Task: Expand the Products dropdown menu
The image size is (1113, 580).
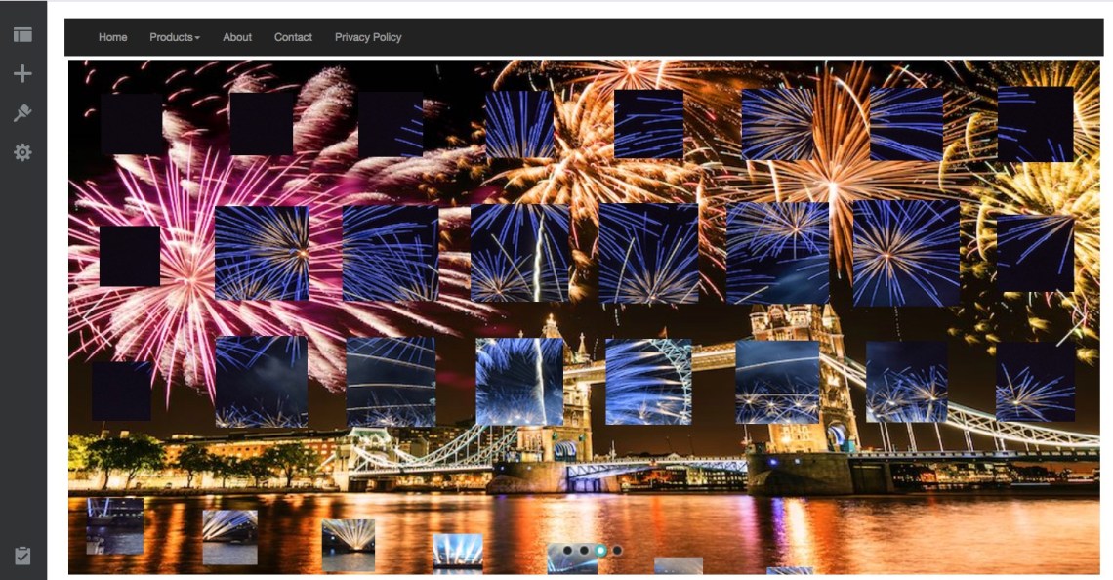Action: click(174, 37)
